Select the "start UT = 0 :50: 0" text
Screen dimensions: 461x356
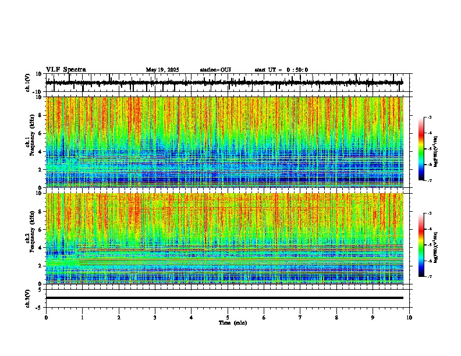[x=281, y=70]
